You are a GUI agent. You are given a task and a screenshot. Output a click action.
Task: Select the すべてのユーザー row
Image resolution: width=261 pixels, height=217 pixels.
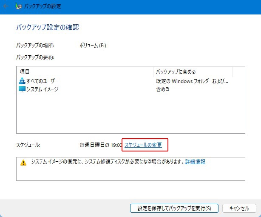point(42,81)
